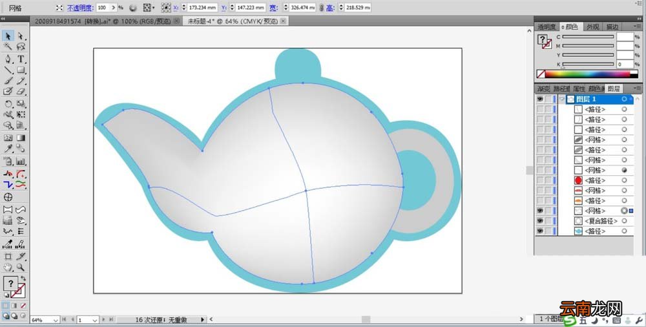Image resolution: width=646 pixels, height=327 pixels.
Task: Click the constrain width and height link icon
Action: [x=322, y=8]
